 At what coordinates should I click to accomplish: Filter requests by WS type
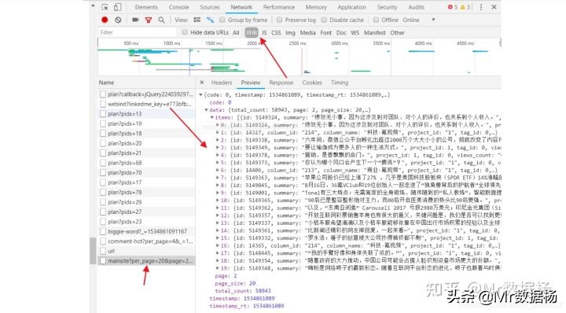355,32
